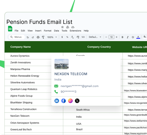Click the X (Twitter) icon on card
147x135 pixels.
(77, 101)
